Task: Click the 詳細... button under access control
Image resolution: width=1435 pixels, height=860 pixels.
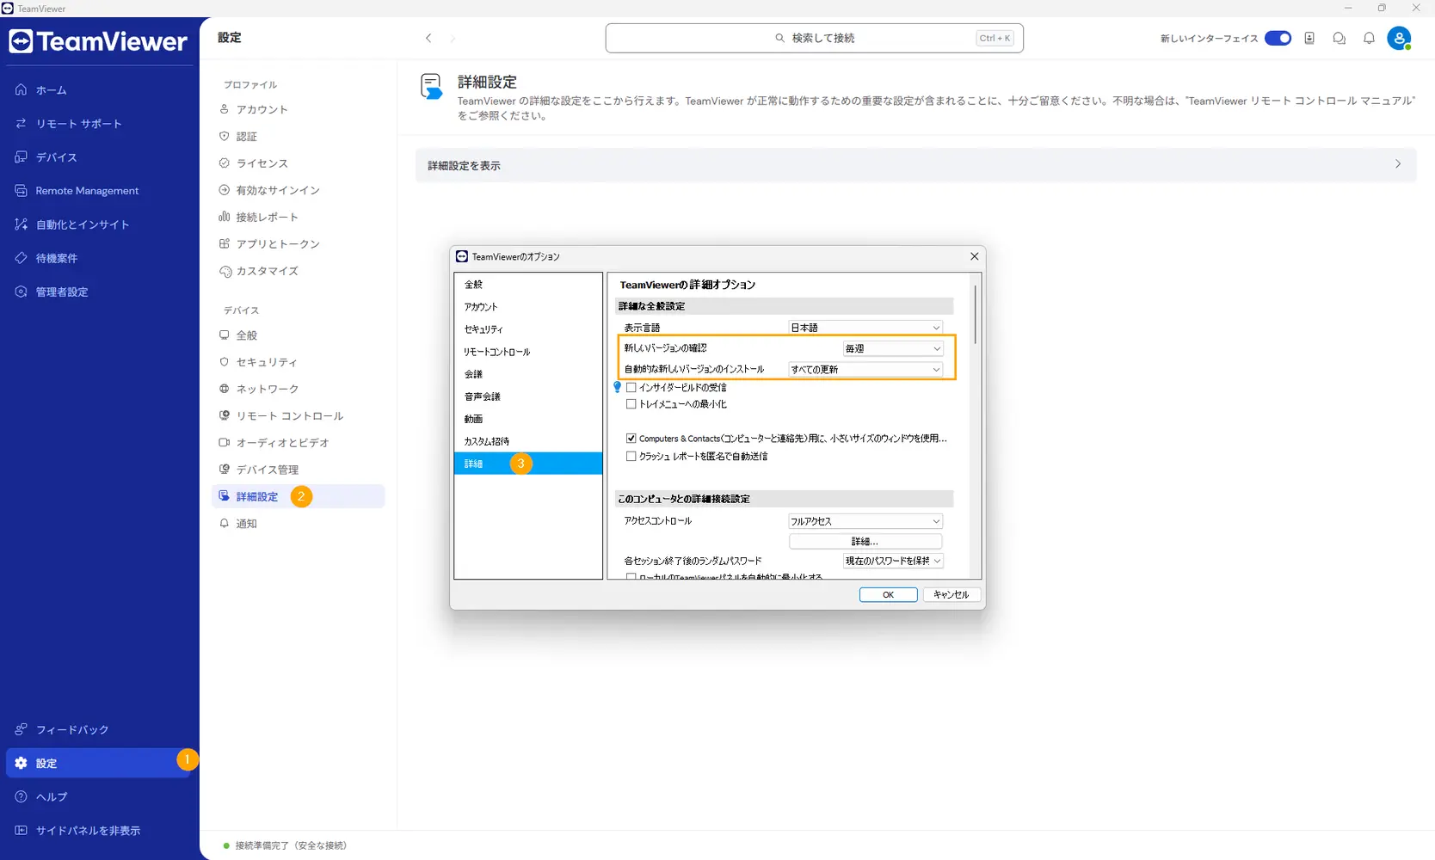Action: [865, 541]
